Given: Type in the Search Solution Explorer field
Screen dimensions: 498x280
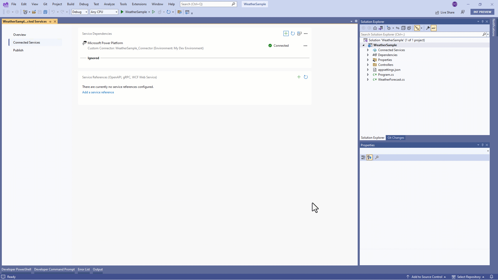Looking at the screenshot, I should coord(415,34).
